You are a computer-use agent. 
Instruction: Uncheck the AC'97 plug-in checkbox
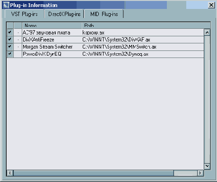point(10,33)
